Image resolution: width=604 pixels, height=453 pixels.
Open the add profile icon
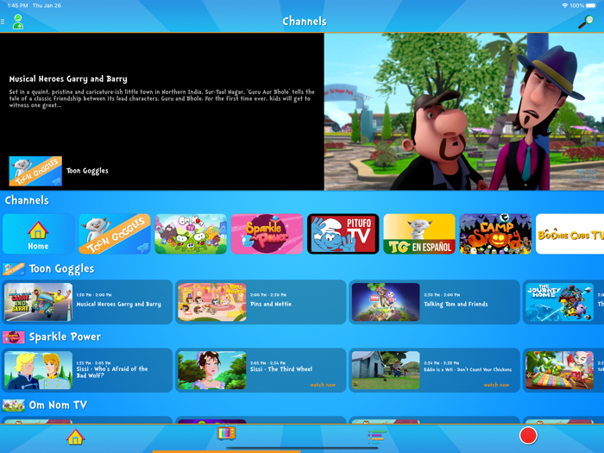click(18, 22)
